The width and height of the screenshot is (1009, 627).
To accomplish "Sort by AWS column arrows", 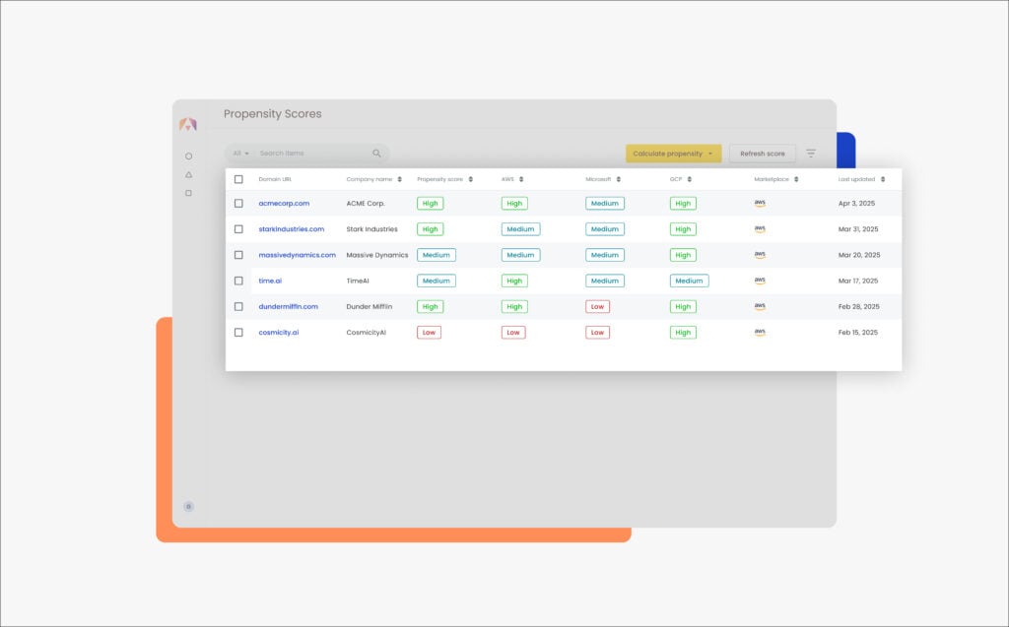I will (x=521, y=179).
